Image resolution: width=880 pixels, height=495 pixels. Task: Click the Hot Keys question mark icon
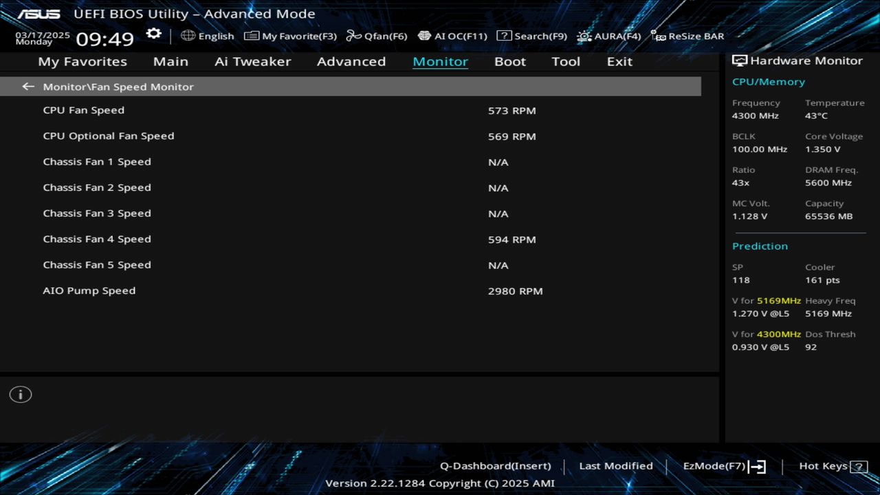(x=859, y=467)
